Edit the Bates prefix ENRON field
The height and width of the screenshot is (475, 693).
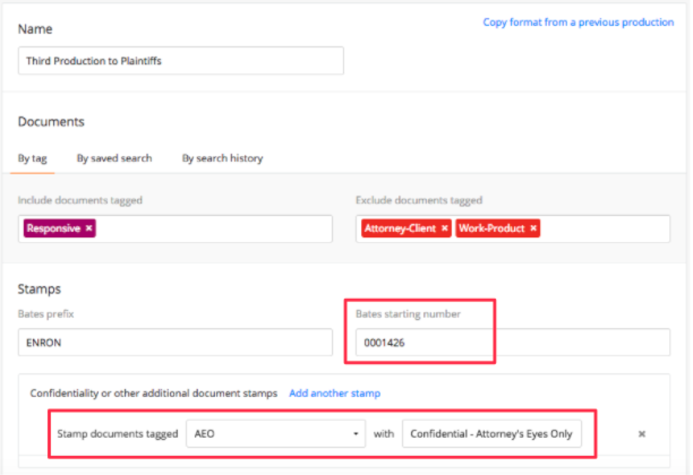click(175, 342)
